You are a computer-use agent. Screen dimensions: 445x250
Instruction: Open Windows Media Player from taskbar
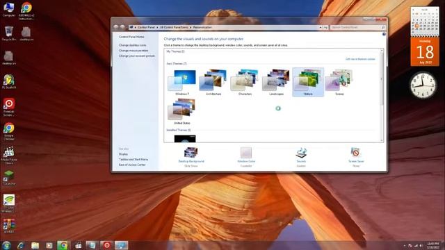pyautogui.click(x=49, y=245)
